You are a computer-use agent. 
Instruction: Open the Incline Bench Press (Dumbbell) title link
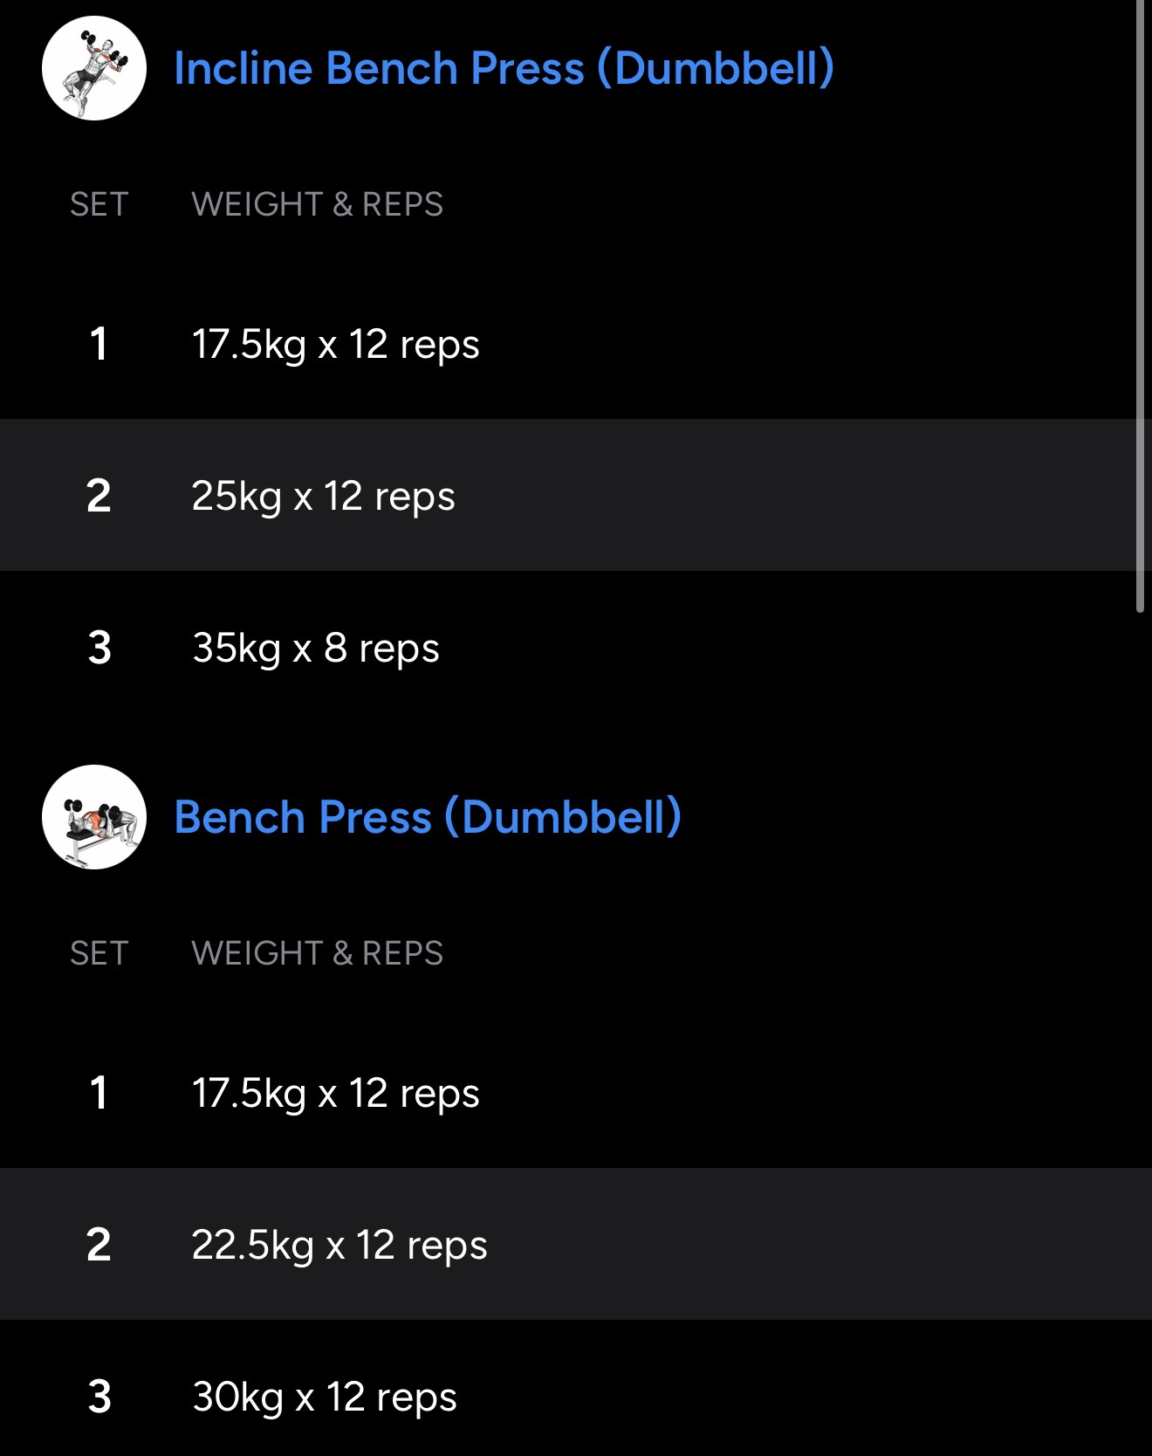[504, 68]
